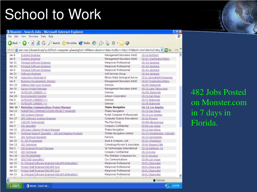The width and height of the screenshot is (257, 192).
Task: Click the Internet zone status indicator
Action: [159, 180]
